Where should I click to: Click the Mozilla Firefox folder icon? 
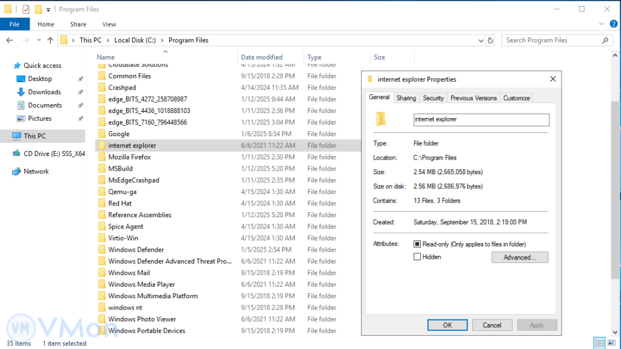click(x=101, y=157)
